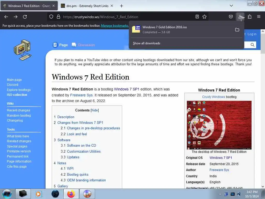
Task: Show hidden tray icons arrow
Action: (220, 194)
